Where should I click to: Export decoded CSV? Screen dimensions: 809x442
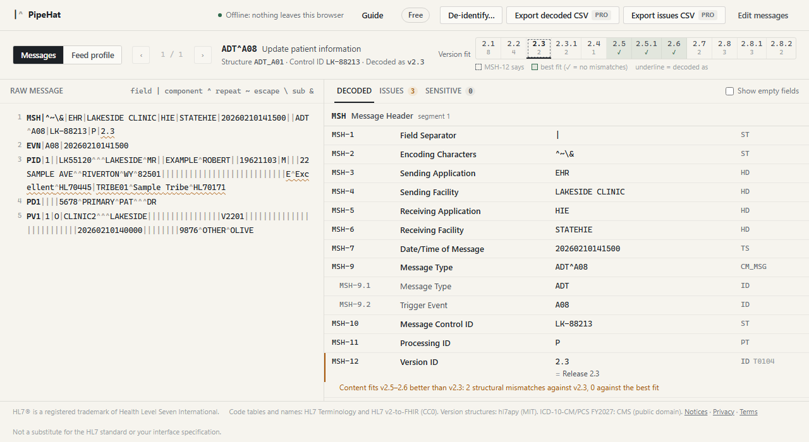tap(563, 15)
